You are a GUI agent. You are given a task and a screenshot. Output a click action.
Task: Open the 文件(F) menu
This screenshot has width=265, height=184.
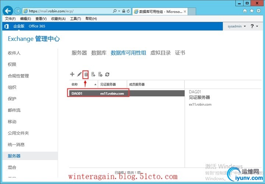[10, 18]
